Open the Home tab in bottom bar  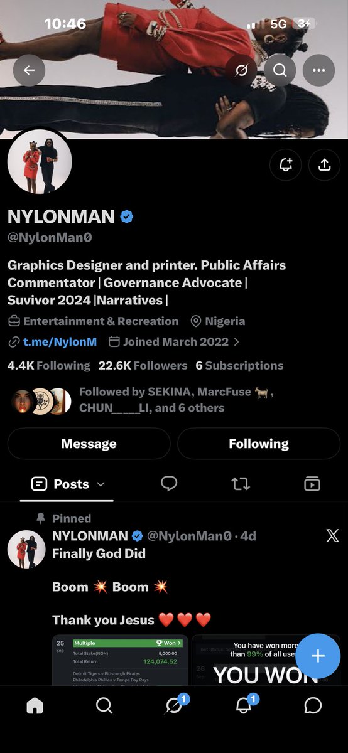35,705
